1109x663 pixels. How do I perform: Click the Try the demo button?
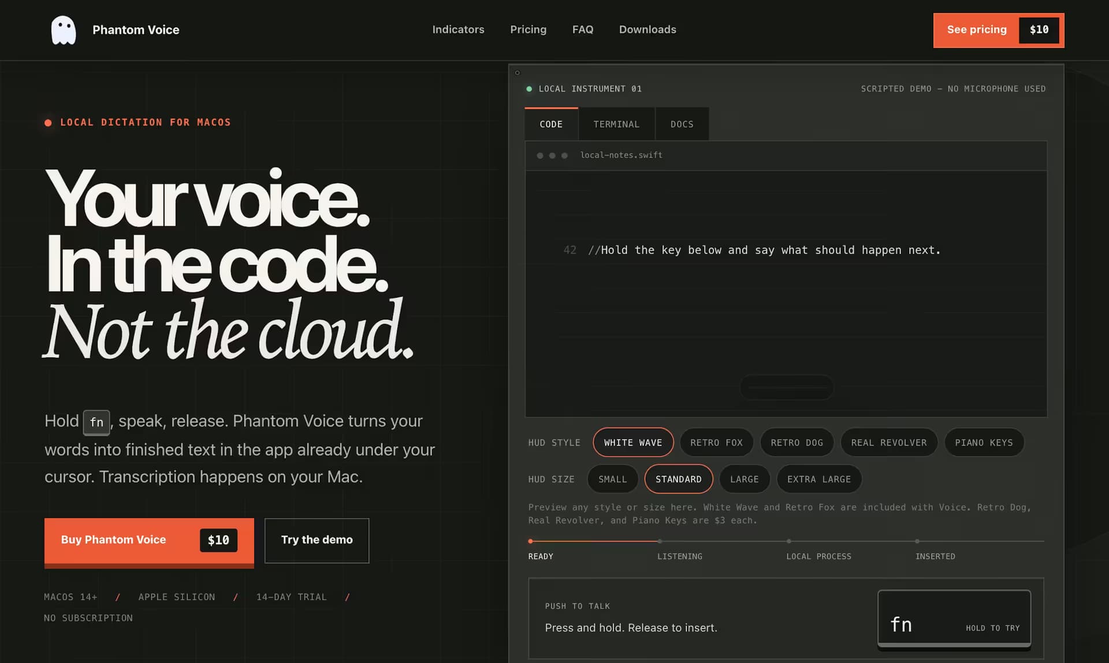pos(317,541)
